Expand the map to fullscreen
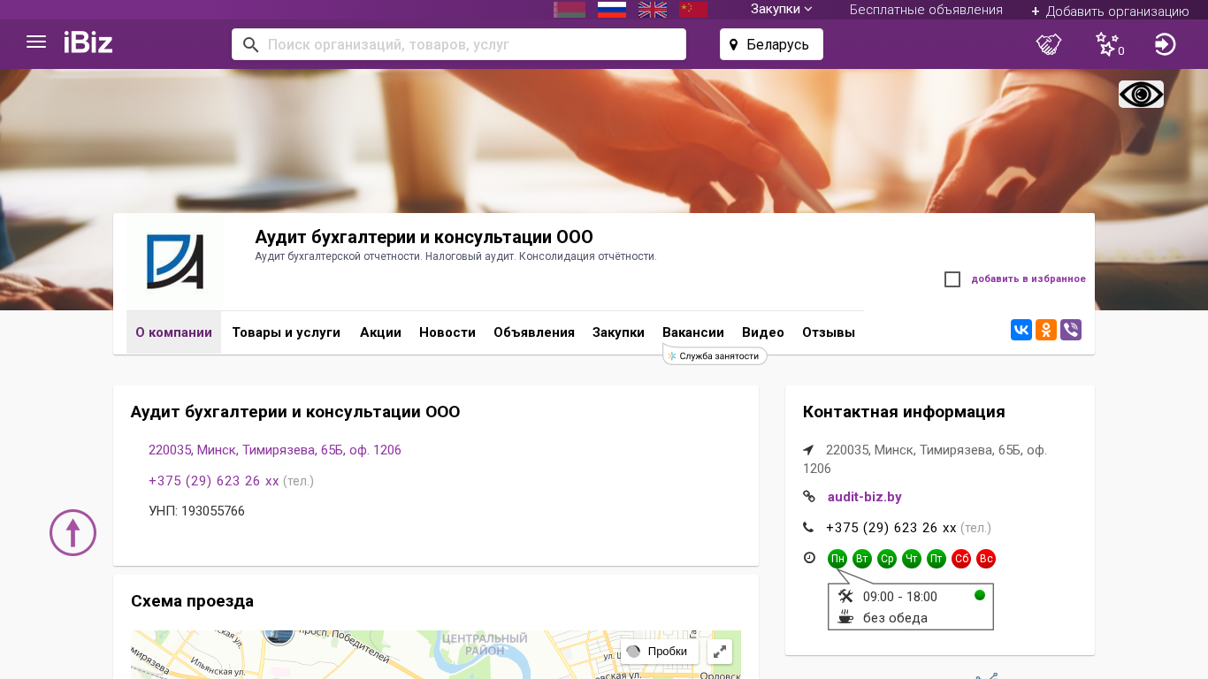 [720, 652]
